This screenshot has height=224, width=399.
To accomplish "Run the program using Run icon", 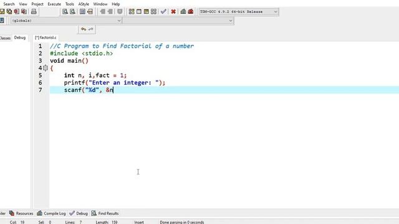I will point(138,11).
